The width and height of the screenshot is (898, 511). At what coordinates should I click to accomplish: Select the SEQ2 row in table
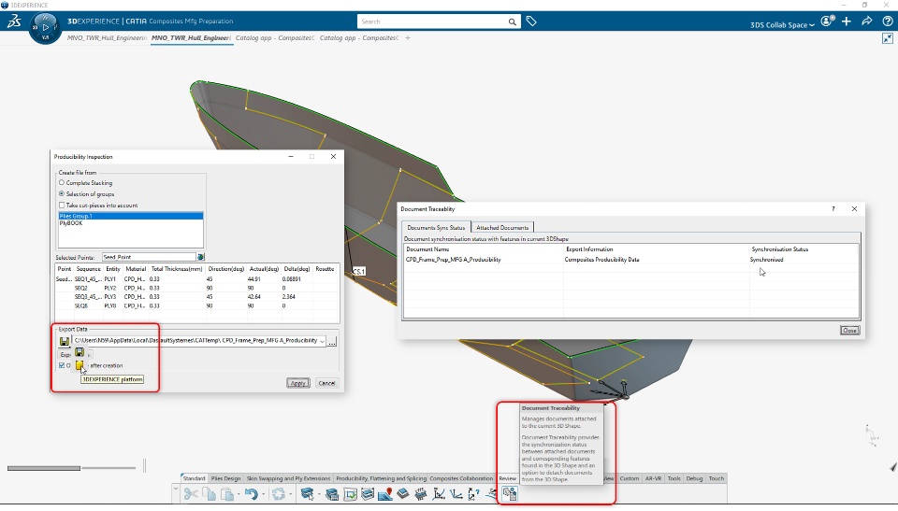click(x=196, y=288)
